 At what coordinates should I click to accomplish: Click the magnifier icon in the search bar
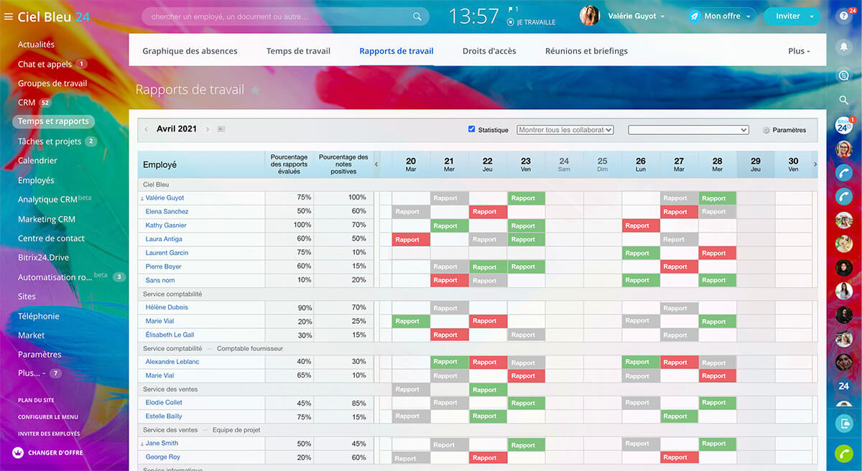[417, 17]
